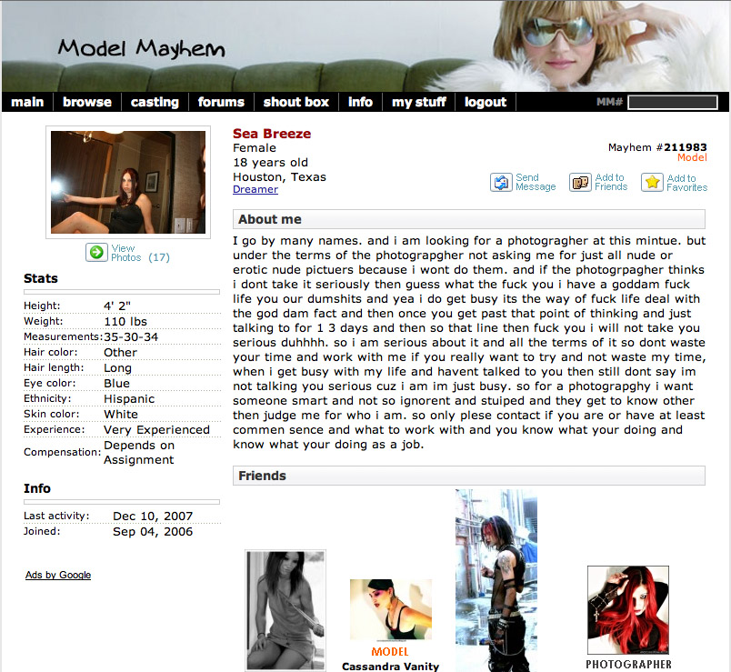This screenshot has height=672, width=731.
Task: Click Experience value Very Experienced
Action: [156, 429]
